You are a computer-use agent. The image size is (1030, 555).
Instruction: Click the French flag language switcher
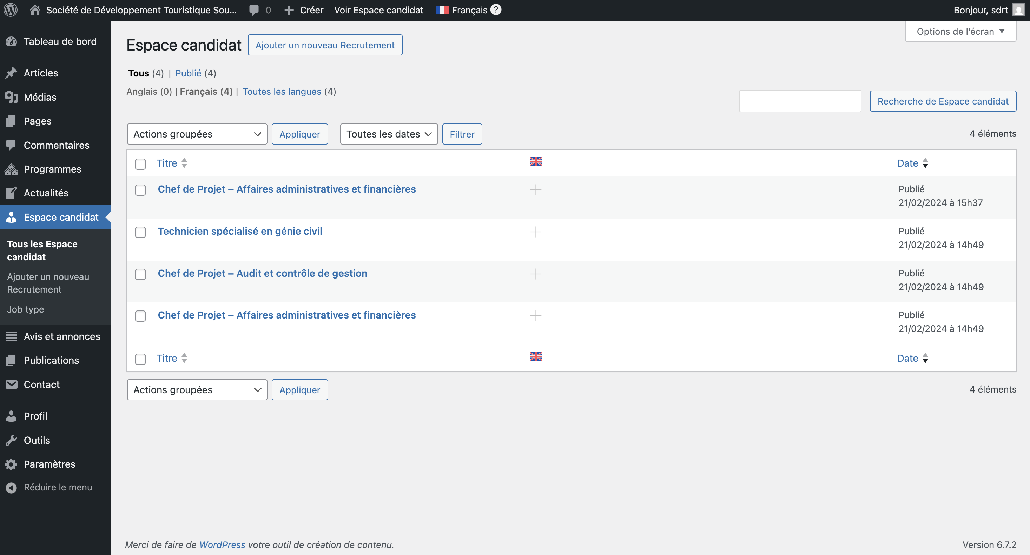click(442, 10)
